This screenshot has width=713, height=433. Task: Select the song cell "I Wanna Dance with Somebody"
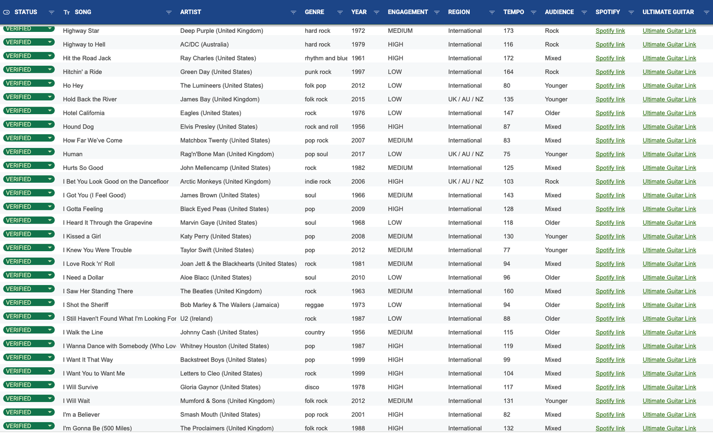pos(120,346)
